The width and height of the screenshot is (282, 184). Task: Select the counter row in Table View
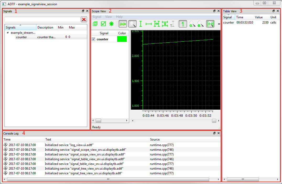click(x=251, y=23)
